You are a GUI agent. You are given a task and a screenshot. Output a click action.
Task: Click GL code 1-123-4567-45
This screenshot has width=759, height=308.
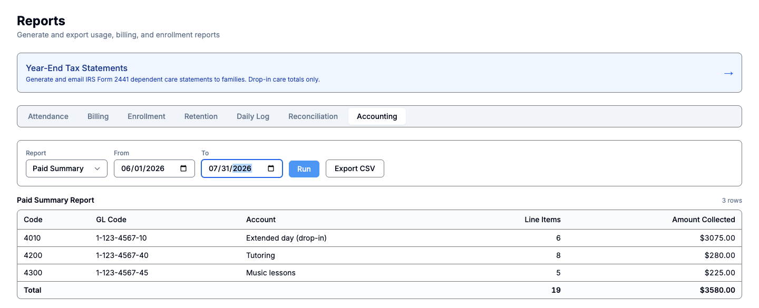(x=122, y=273)
